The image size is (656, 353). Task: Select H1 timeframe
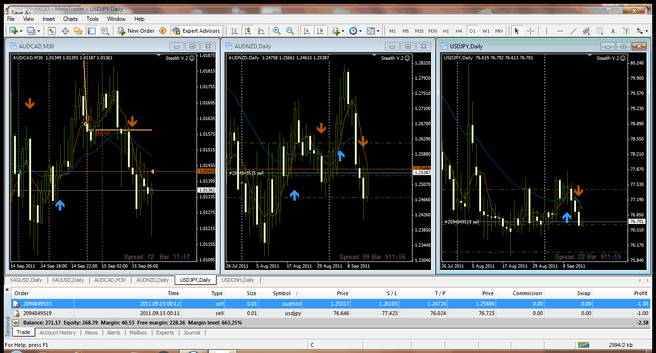point(446,31)
